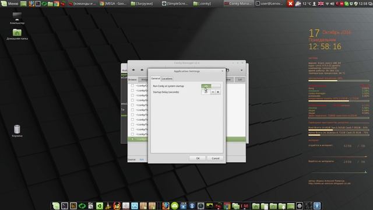The width and height of the screenshot is (373, 210).
Task: Open Домашняя папка desktop folder
Action: [x=17, y=34]
